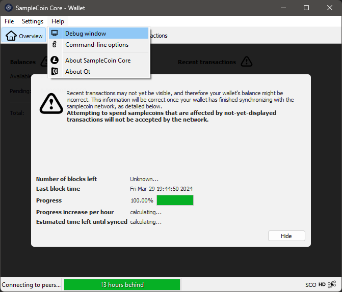This screenshot has width=342, height=292.
Task: Click the SampleCoin app icon in title bar
Action: pyautogui.click(x=8, y=8)
